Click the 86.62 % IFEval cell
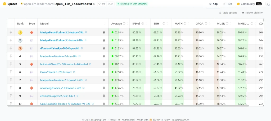Screen dimensions: 271x121 coord(140,80)
